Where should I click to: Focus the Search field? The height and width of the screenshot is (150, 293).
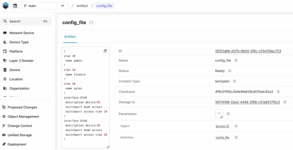click(x=26, y=21)
